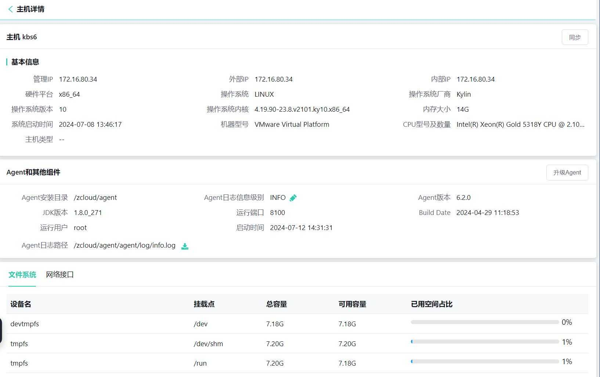The height and width of the screenshot is (377, 600).
Task: Click the boot time 2024-07-08 13:46:17
Action: pyautogui.click(x=90, y=125)
